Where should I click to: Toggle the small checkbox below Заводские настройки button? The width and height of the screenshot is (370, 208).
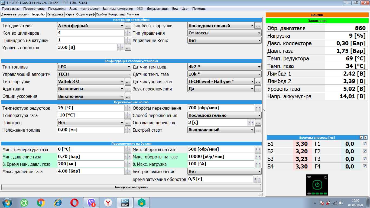tap(261, 194)
